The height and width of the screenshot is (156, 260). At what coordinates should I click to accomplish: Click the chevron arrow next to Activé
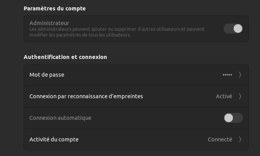point(240,96)
